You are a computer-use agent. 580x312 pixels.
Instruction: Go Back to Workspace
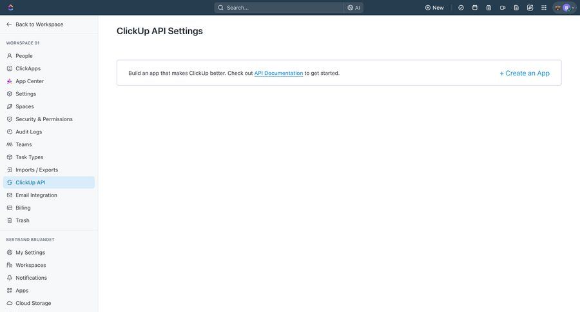click(x=35, y=24)
